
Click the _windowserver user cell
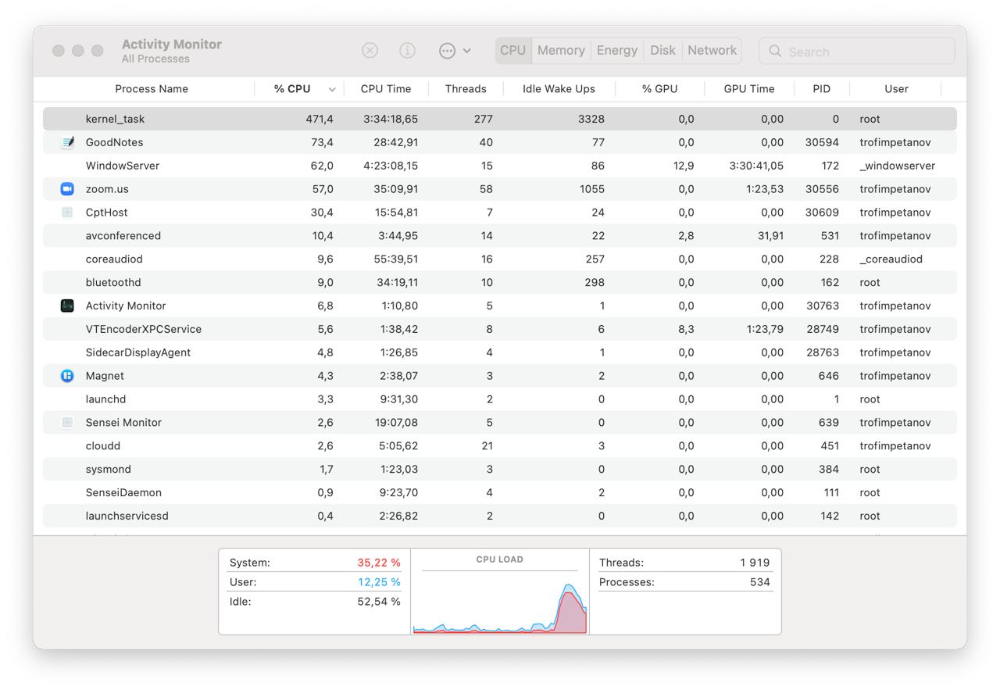coord(897,166)
